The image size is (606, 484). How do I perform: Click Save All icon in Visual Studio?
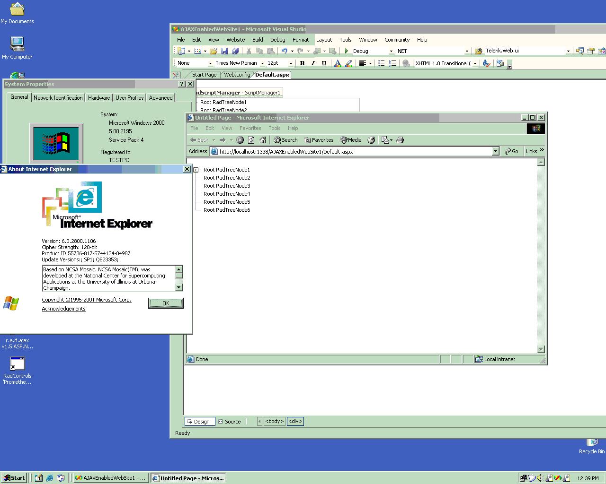(235, 51)
